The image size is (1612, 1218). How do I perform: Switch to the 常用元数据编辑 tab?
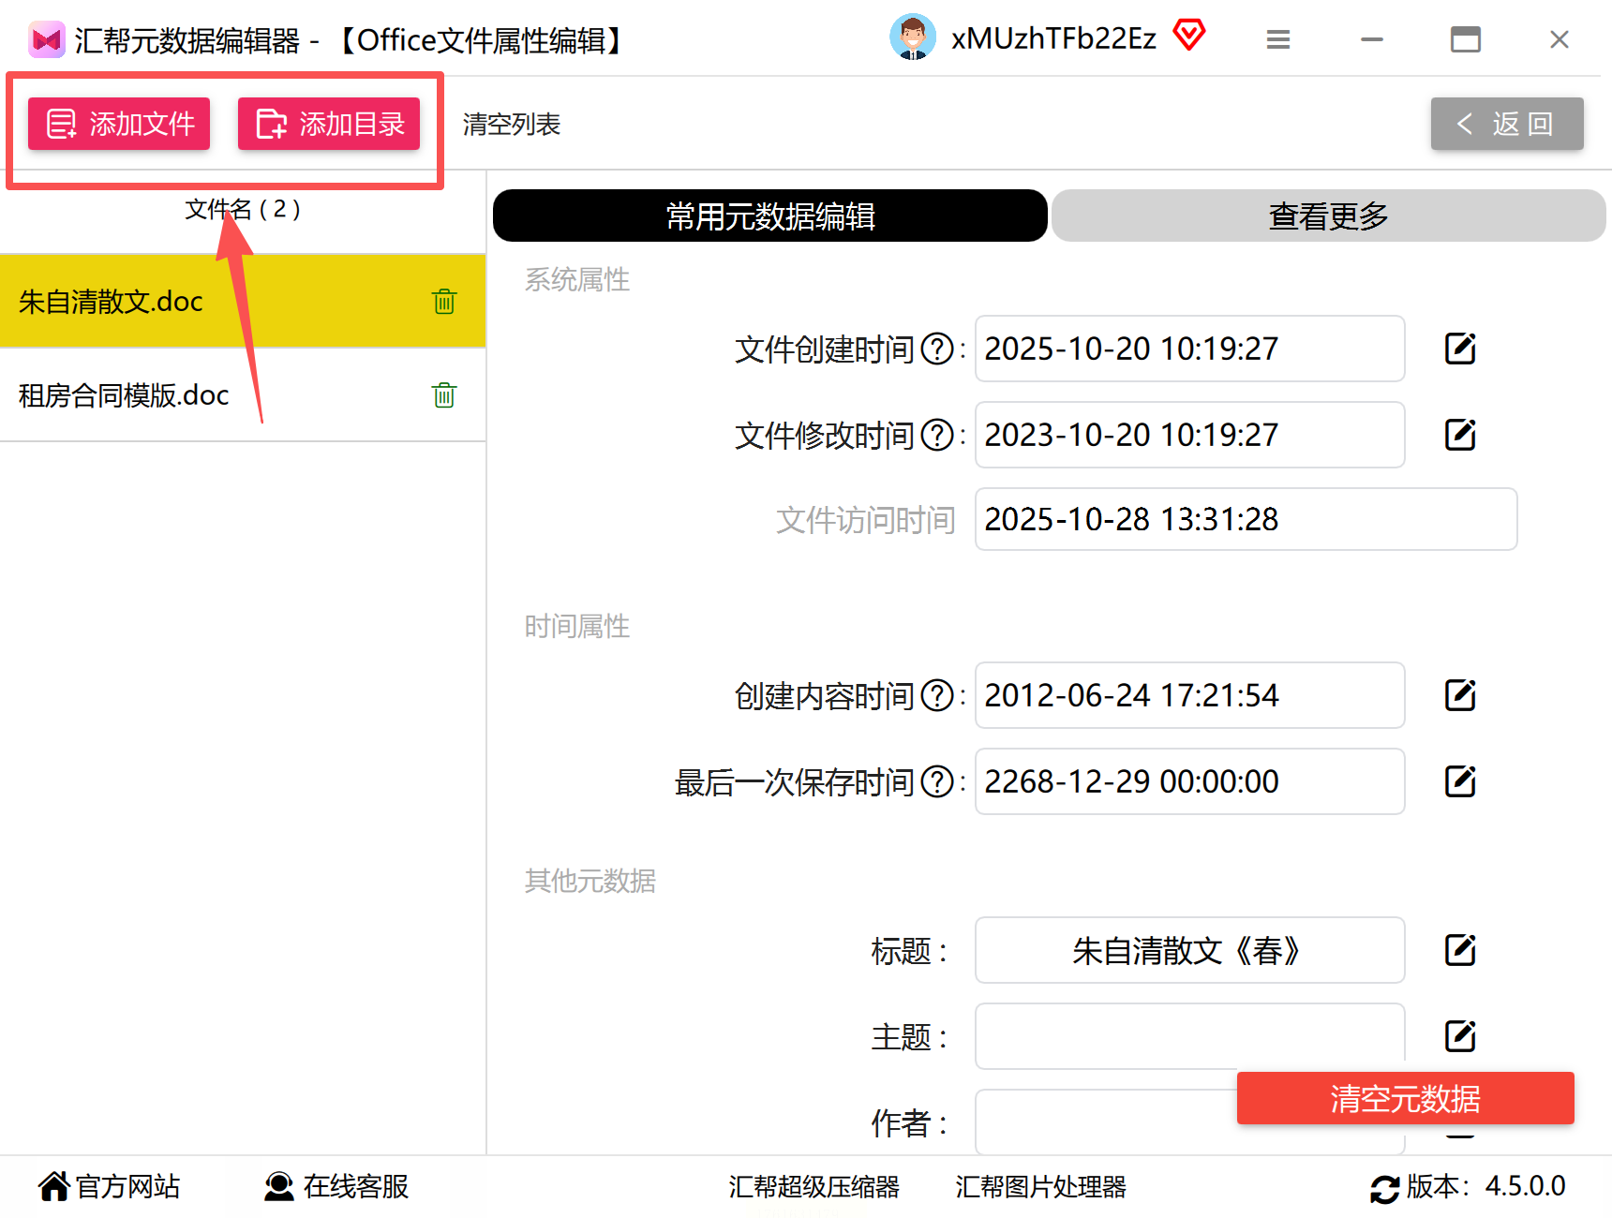coord(770,215)
